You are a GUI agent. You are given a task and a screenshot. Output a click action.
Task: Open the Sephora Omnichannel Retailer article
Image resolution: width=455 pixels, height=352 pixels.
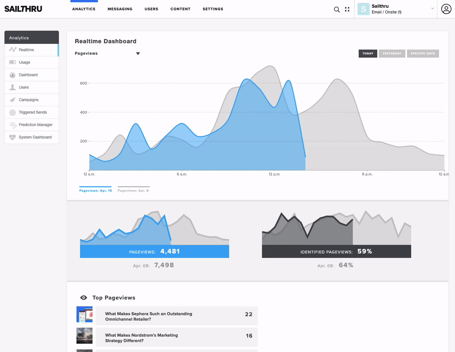coord(149,316)
